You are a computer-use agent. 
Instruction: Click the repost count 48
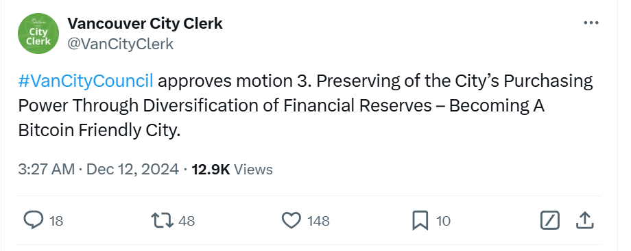pyautogui.click(x=187, y=221)
